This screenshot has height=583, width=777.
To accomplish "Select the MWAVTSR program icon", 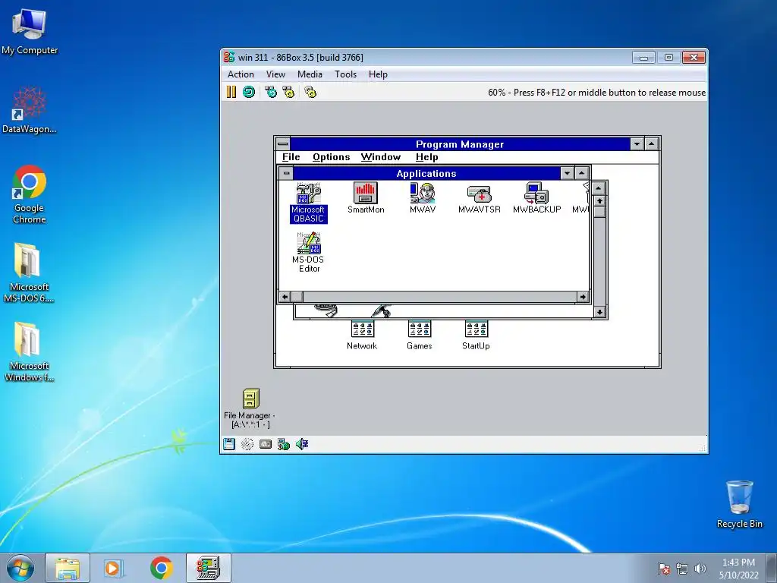I will 480,200.
